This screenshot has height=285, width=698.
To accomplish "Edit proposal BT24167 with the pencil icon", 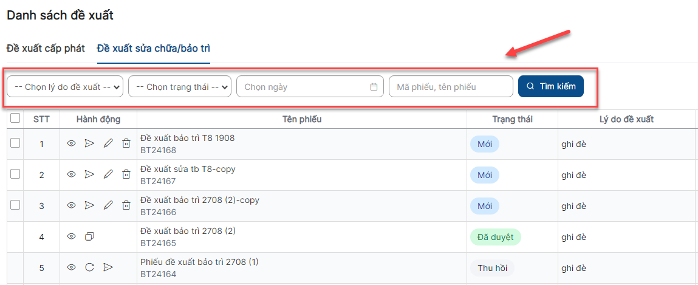I will click(108, 174).
